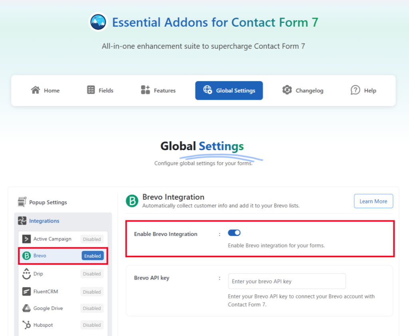Select FluentCRM integration label
409x336 pixels.
click(x=46, y=291)
